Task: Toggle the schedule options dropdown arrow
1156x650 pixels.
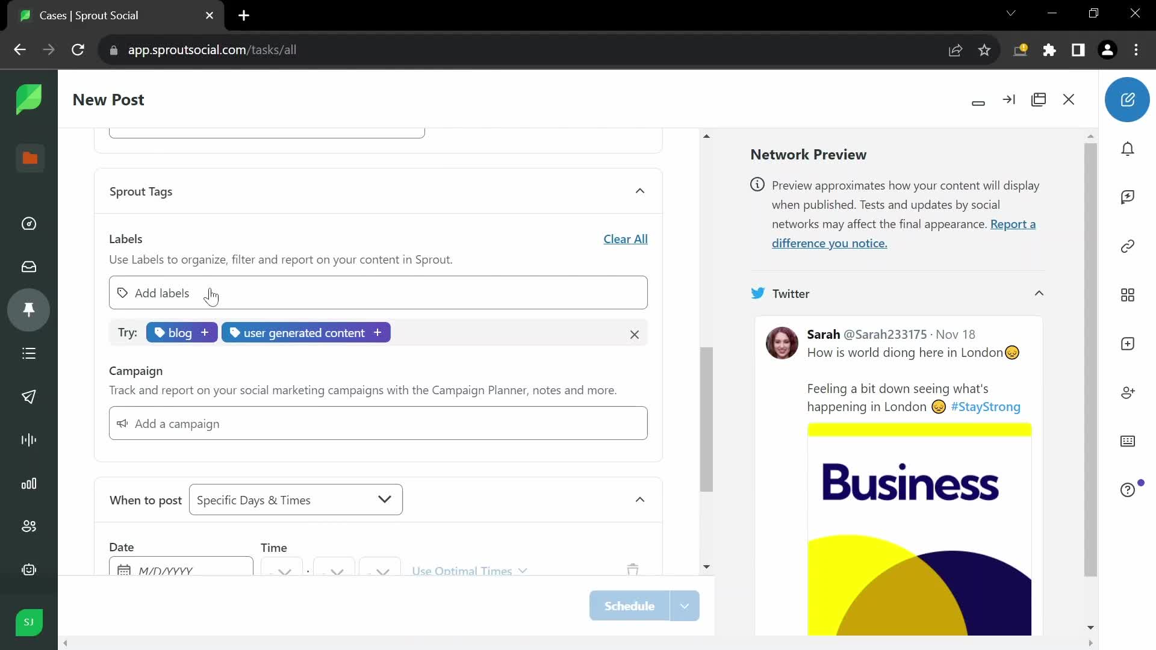Action: click(x=686, y=606)
